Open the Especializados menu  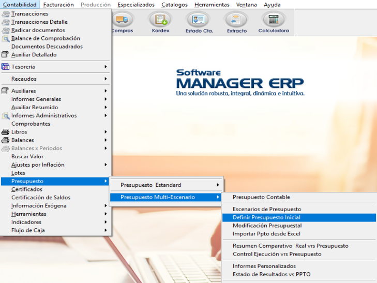pyautogui.click(x=136, y=5)
